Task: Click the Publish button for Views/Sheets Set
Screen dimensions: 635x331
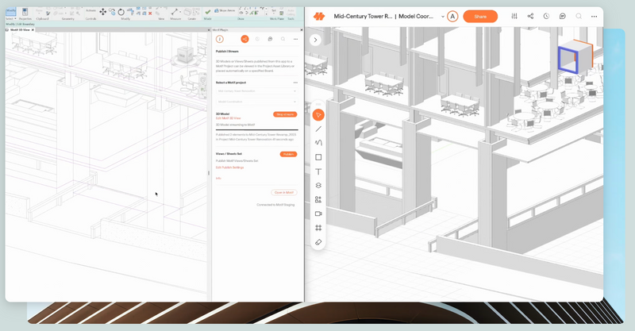Action: 288,154
